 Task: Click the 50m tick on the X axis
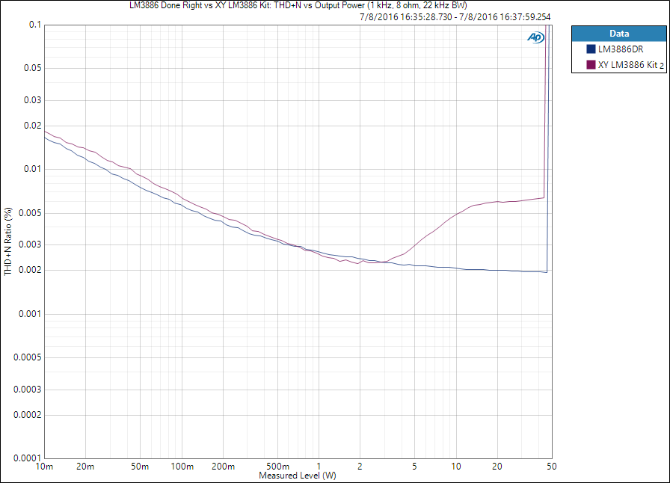pos(140,467)
